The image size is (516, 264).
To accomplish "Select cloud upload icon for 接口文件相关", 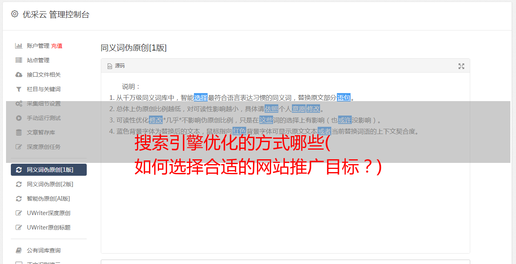I will coord(18,75).
